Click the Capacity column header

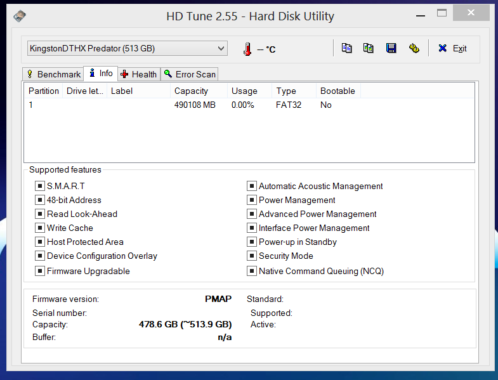191,91
